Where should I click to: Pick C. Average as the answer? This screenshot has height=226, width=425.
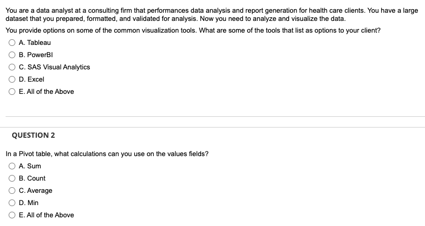pos(12,190)
